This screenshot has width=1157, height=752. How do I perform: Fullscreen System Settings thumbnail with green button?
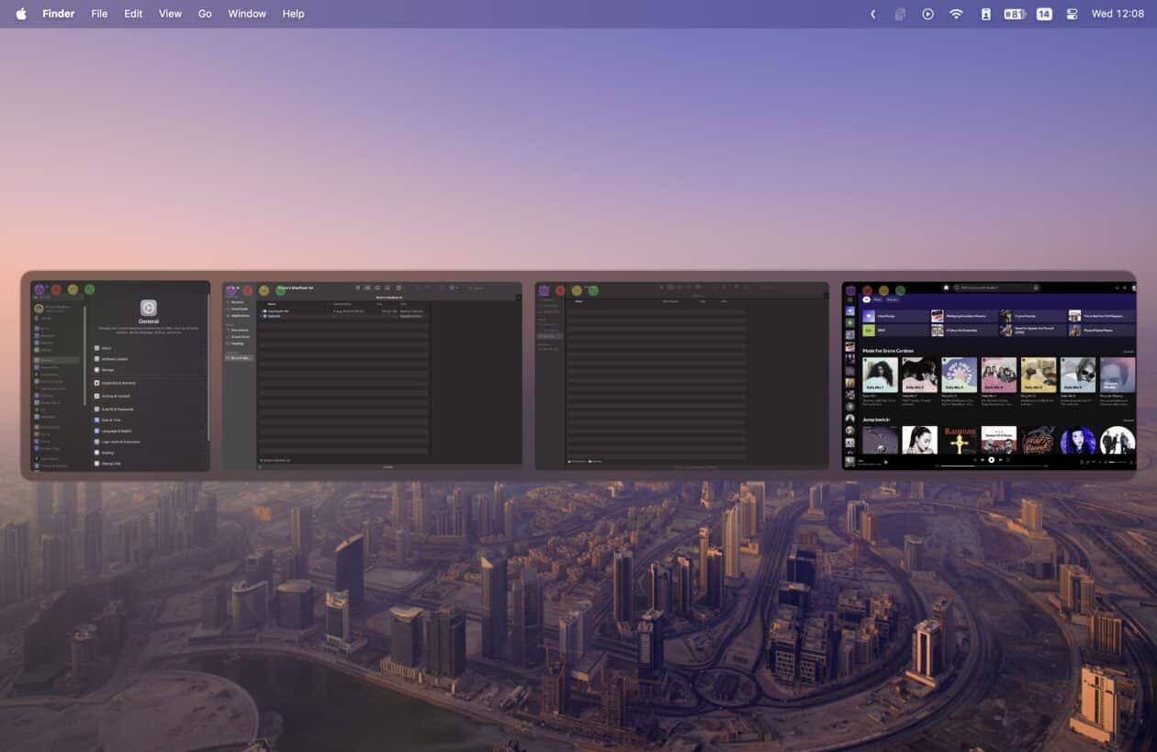click(89, 289)
